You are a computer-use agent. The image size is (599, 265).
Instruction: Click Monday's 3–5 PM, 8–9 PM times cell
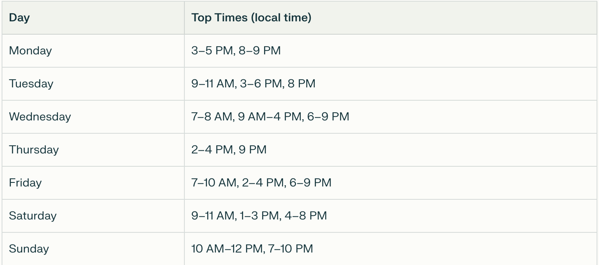[x=236, y=51]
